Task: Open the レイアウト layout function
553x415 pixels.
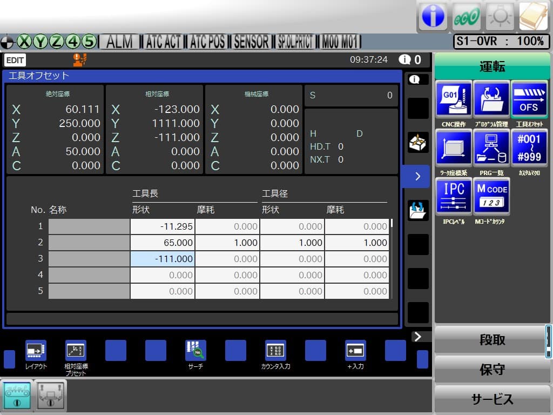Action: [35, 350]
